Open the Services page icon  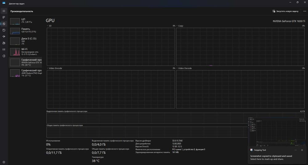coord(4,56)
